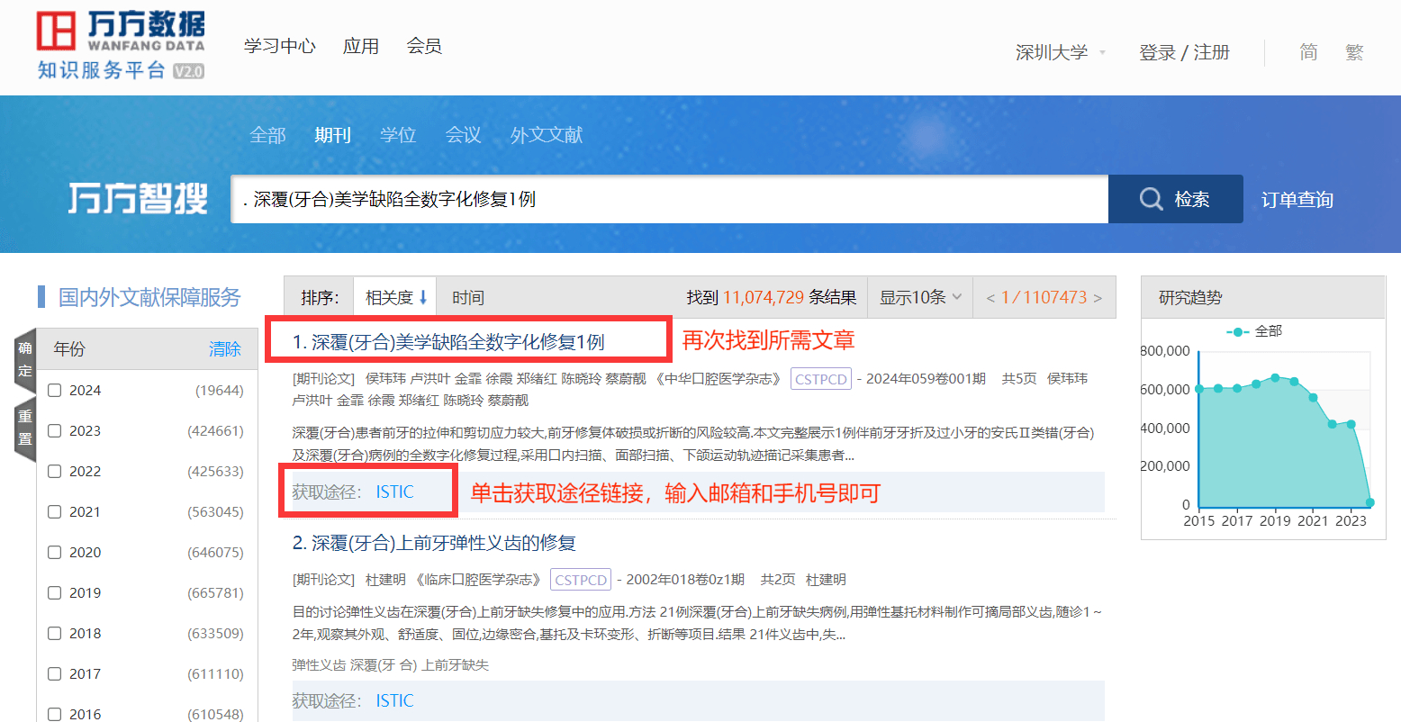Click author 蔡蔚靓 in first result
The image size is (1401, 722).
(x=625, y=379)
